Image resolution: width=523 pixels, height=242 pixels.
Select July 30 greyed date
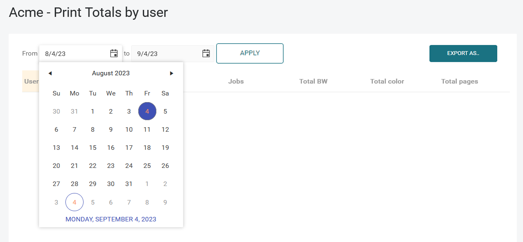coord(56,111)
